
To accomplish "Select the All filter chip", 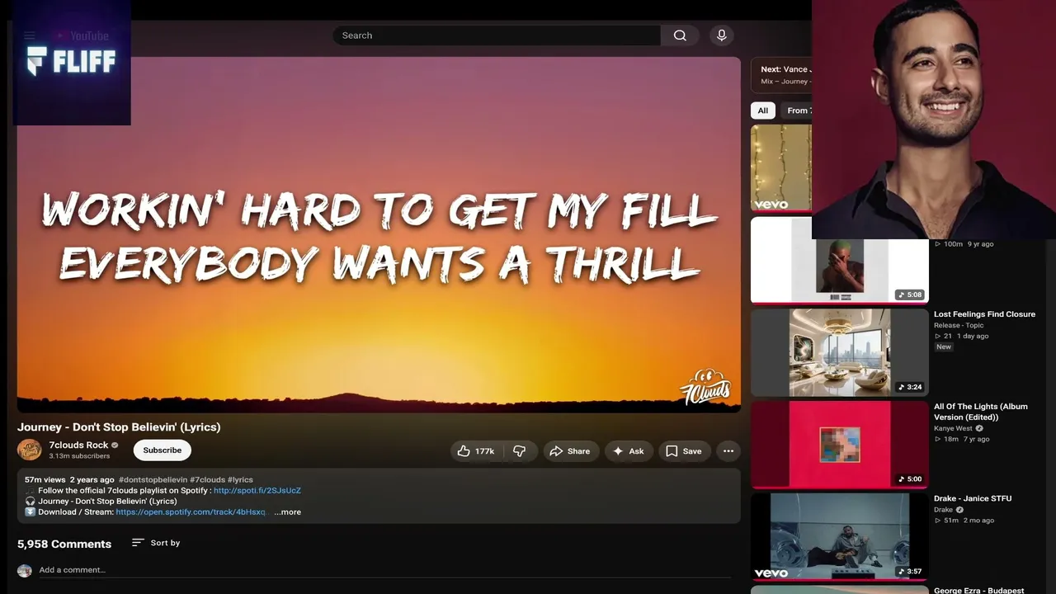I will coord(763,111).
